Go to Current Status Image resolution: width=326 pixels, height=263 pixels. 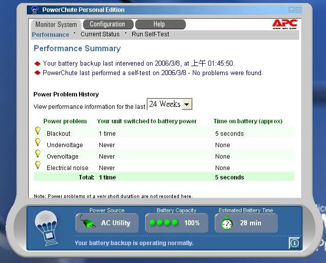(x=100, y=34)
